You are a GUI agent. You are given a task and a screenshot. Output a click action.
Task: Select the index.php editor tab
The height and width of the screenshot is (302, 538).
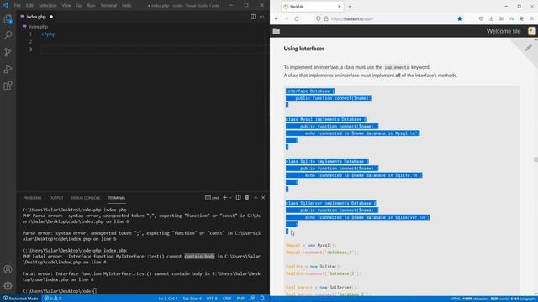[37, 17]
